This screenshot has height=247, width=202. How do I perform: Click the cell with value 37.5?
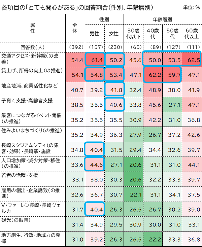pos(192,195)
